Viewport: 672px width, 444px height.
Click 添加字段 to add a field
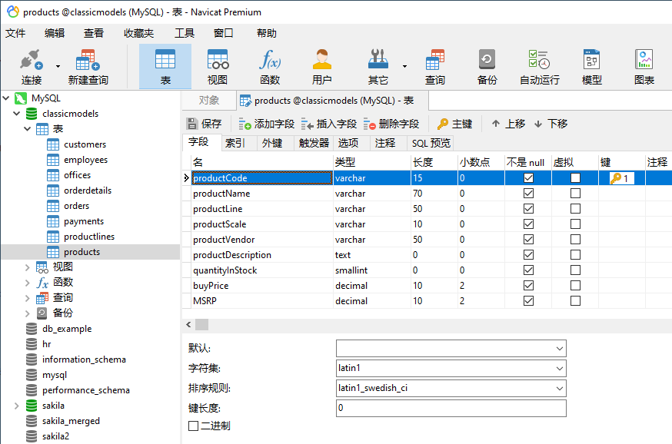(267, 124)
